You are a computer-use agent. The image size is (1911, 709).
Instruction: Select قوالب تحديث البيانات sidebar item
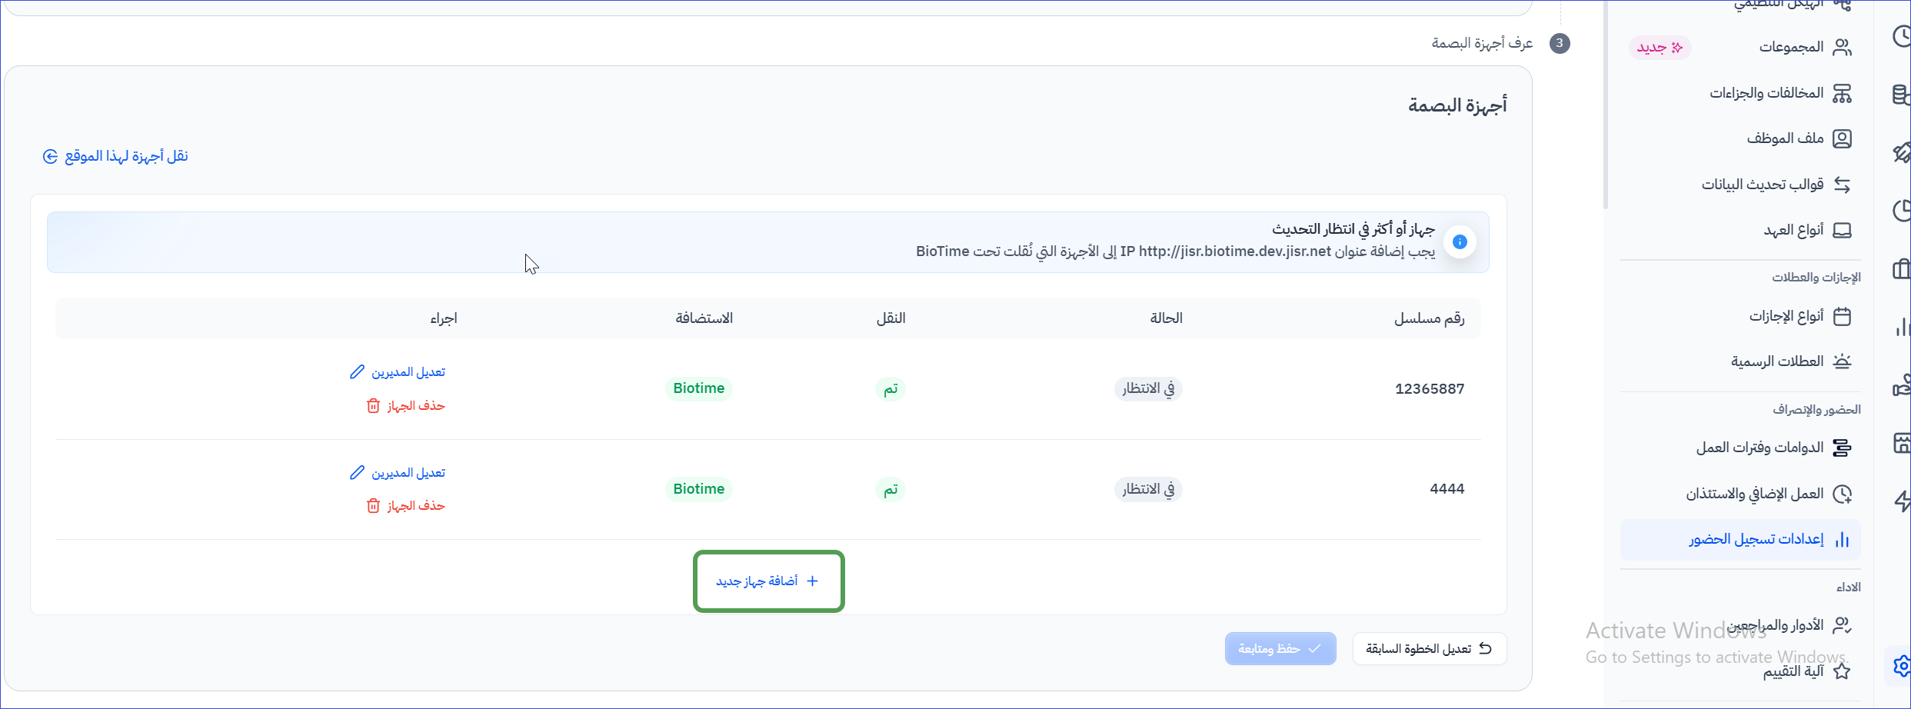1762,185
